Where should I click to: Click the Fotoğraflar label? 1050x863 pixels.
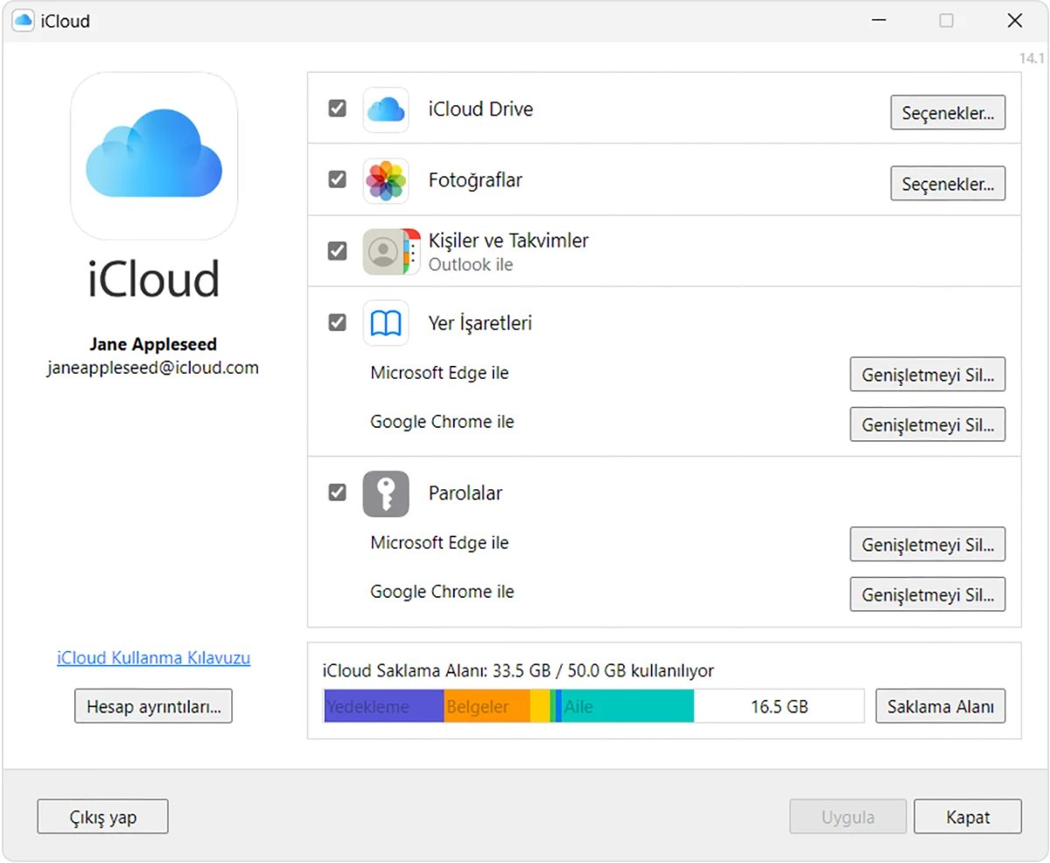pos(475,180)
